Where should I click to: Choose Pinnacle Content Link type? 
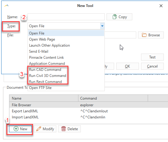tap(66, 58)
